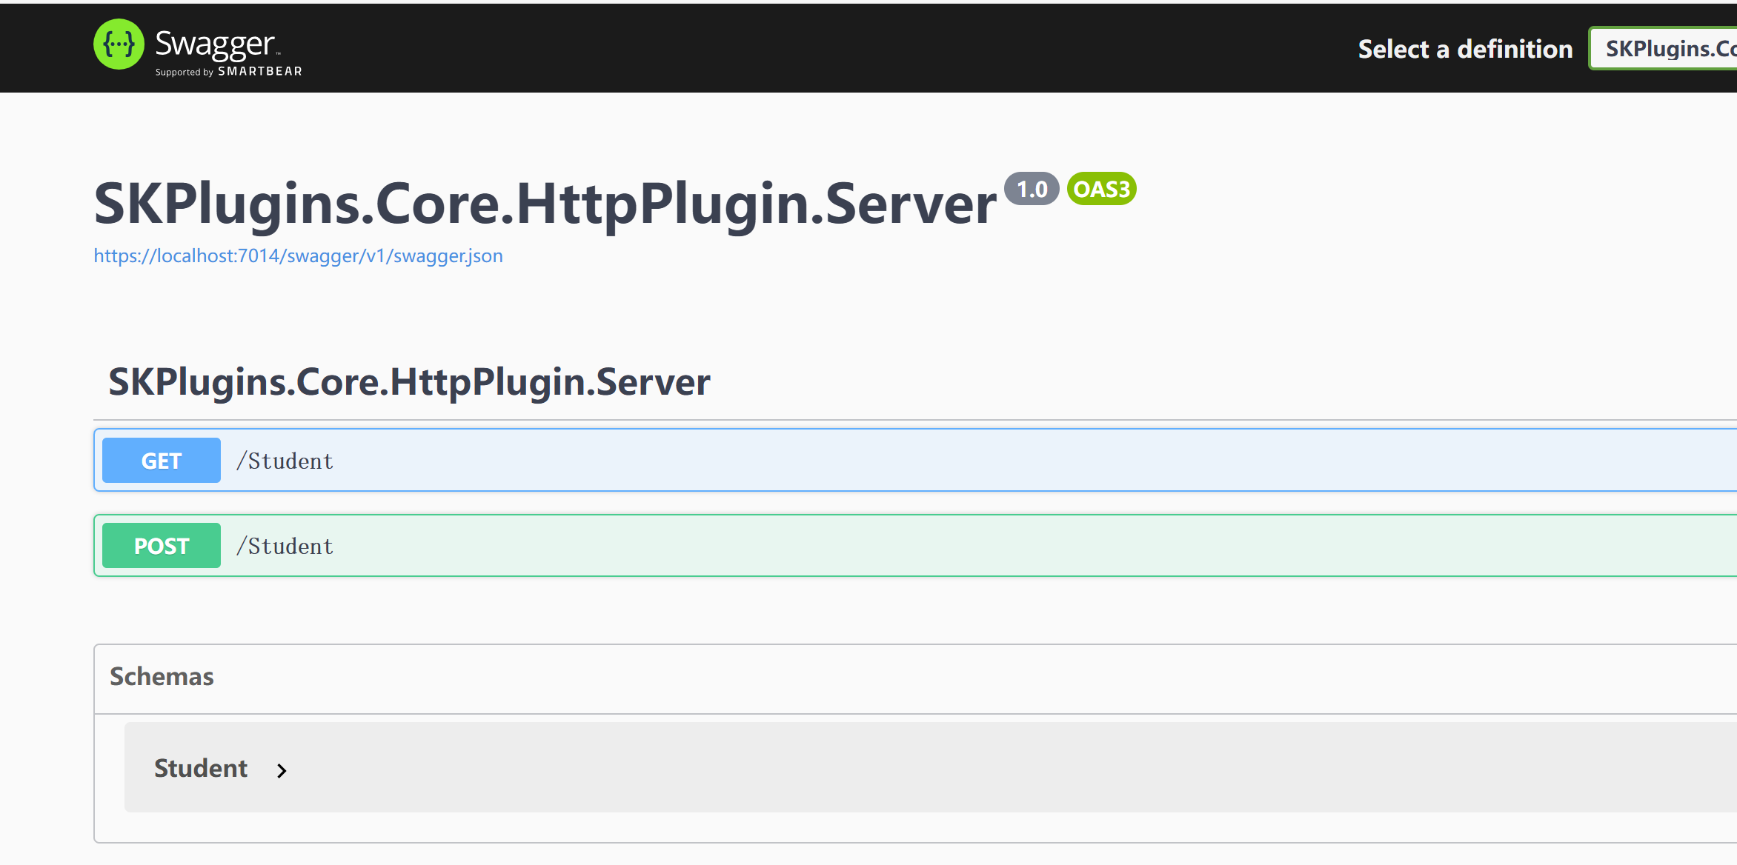This screenshot has width=1737, height=865.
Task: Click the OAS3 badge
Action: [x=1101, y=189]
